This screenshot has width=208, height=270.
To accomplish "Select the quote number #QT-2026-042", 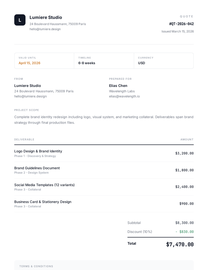I will [181, 24].
